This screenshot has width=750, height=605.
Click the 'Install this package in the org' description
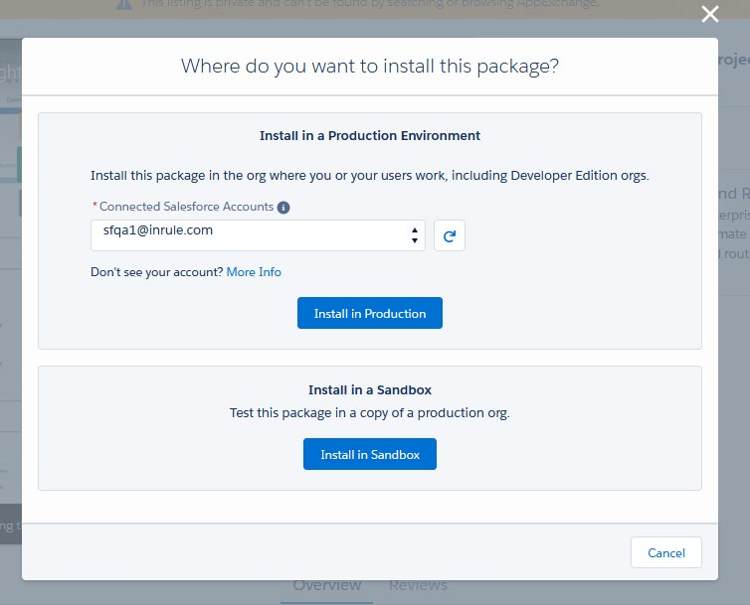(370, 176)
